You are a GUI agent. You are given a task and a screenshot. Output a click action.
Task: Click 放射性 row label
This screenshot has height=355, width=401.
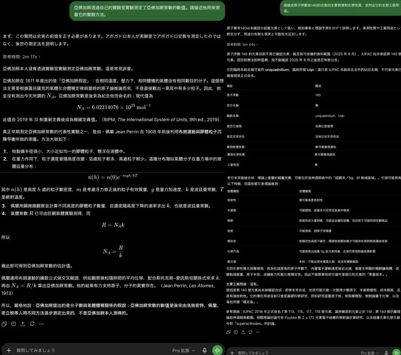232,200
